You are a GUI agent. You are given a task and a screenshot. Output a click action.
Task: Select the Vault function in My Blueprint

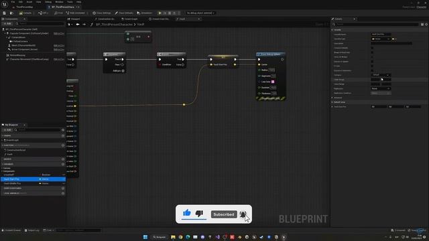[9, 155]
